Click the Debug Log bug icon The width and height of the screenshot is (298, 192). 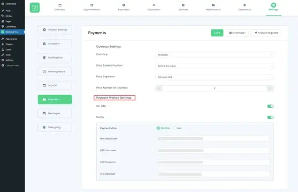coord(44,127)
